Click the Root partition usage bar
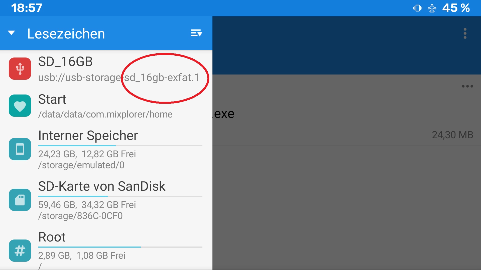 (120, 247)
